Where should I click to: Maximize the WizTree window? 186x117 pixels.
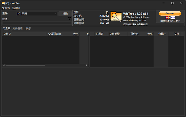tap(172, 3)
